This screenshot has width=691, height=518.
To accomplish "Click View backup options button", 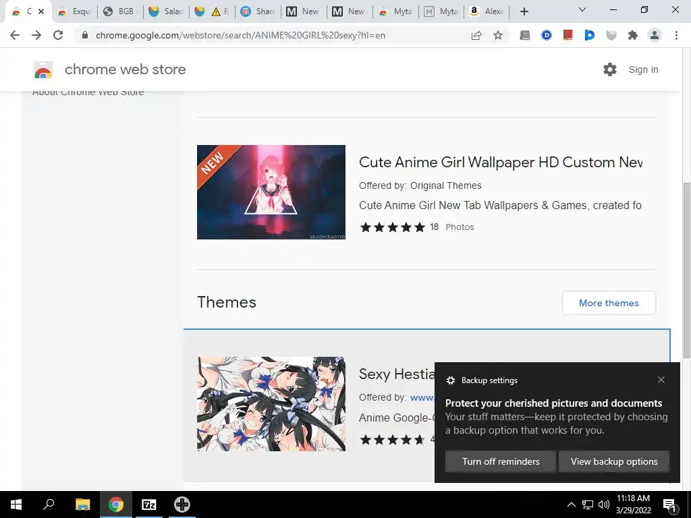I will pos(614,461).
